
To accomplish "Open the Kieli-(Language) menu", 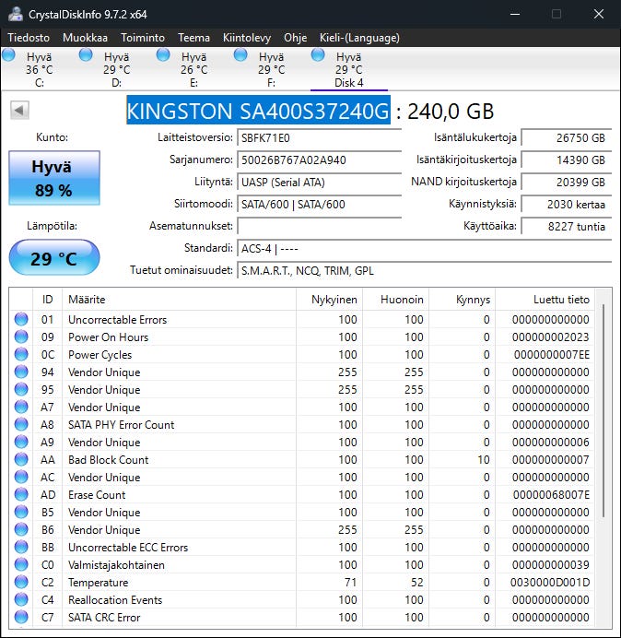I will point(359,38).
